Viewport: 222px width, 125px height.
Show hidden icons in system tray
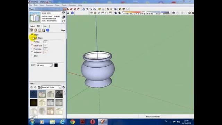170,122
